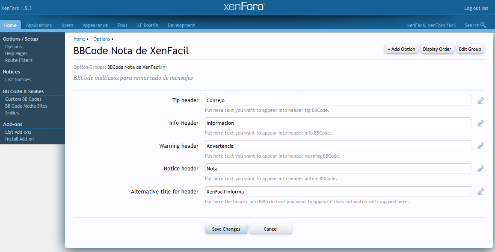Click the BB Code & Smilies sidebar heading
This screenshot has width=495, height=252.
24,91
